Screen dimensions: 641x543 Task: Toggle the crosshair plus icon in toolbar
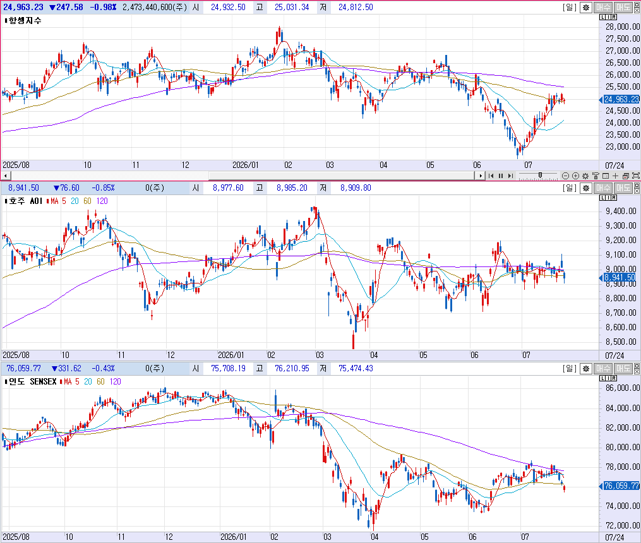(616, 176)
